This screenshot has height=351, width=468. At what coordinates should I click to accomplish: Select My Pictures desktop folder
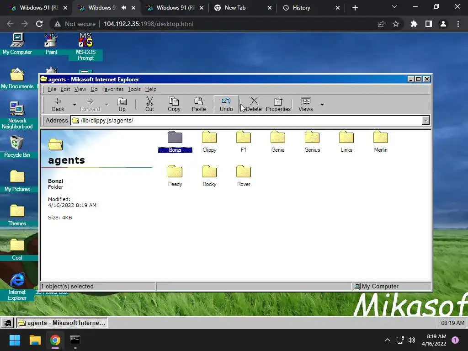[17, 181]
